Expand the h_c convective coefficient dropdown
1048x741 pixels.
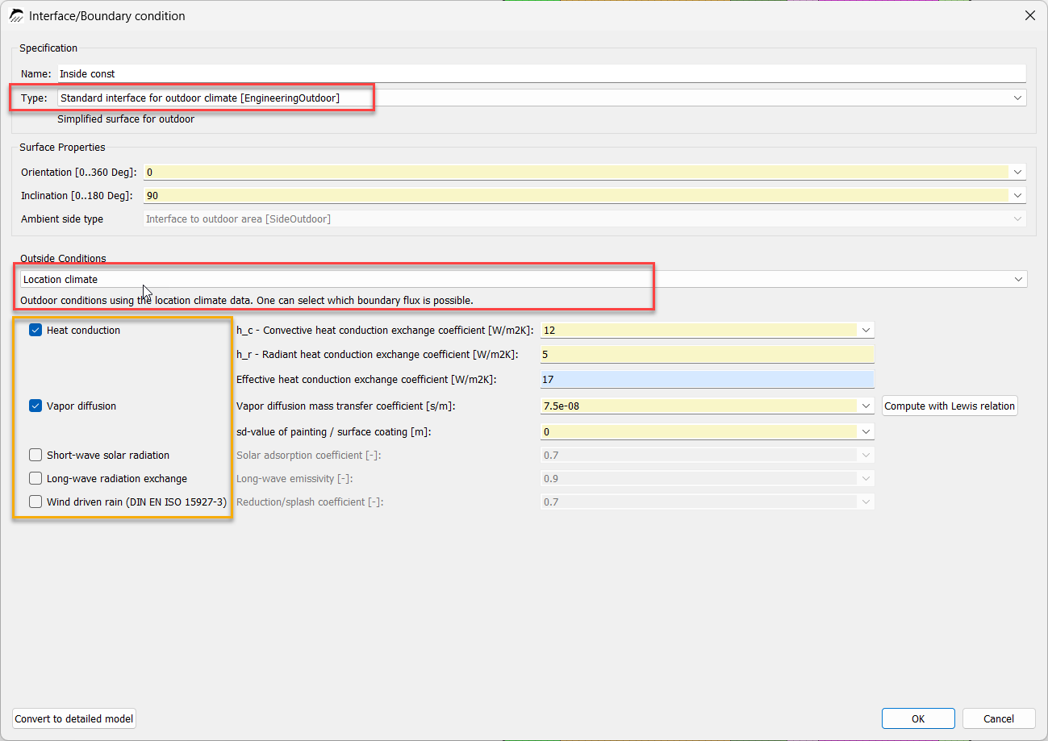click(866, 330)
